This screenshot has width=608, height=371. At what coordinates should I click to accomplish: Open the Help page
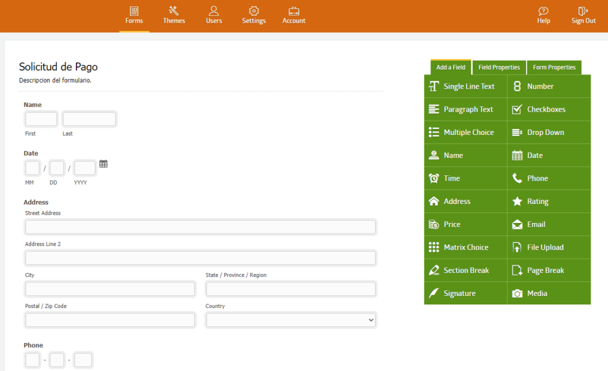tap(543, 15)
